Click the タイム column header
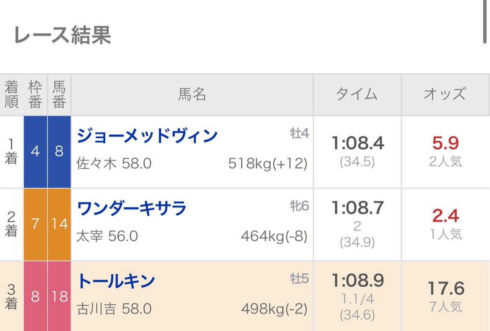 (x=357, y=95)
